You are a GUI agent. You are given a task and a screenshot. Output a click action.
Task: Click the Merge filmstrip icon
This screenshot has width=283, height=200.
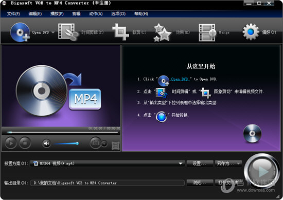[207, 32]
